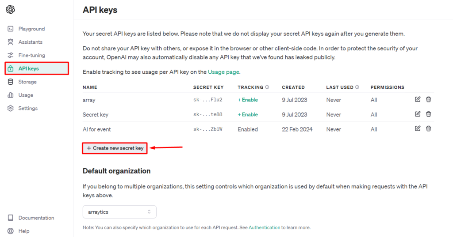
Task: Click the Fine-tuning sliders icon
Action: pos(11,55)
